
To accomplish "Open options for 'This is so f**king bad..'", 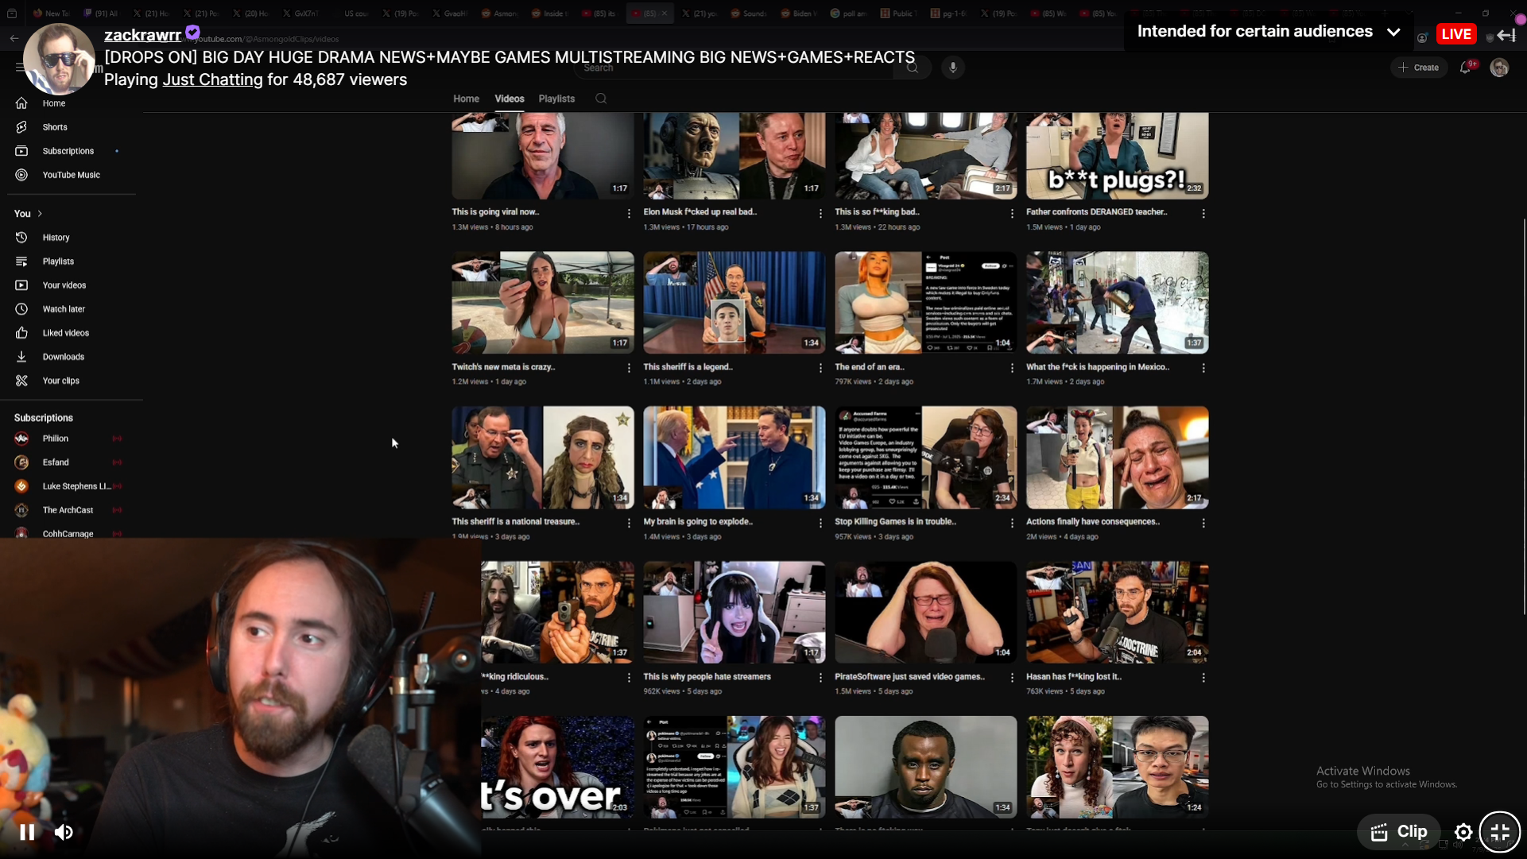I will coord(1012,213).
